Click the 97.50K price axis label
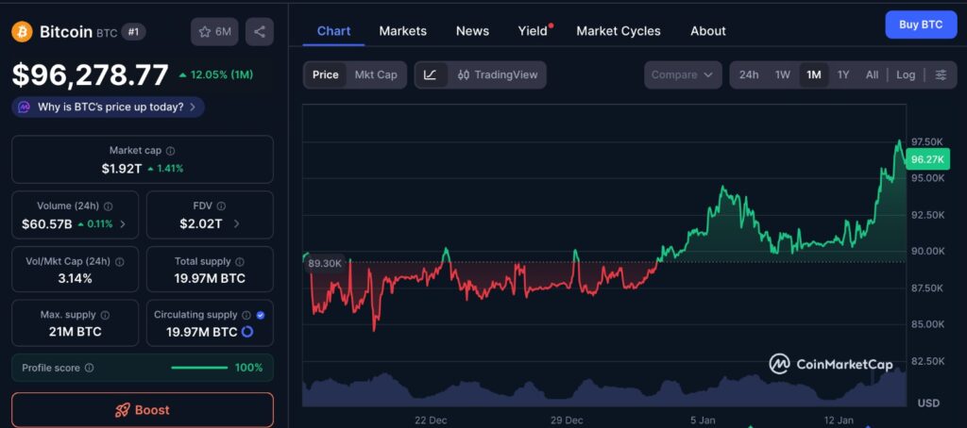This screenshot has width=967, height=428. 927,141
